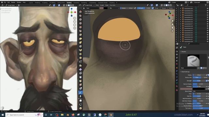The height and width of the screenshot is (117, 209).
Task: Switch to UV Editing workspace tab
Action: click(52, 3)
